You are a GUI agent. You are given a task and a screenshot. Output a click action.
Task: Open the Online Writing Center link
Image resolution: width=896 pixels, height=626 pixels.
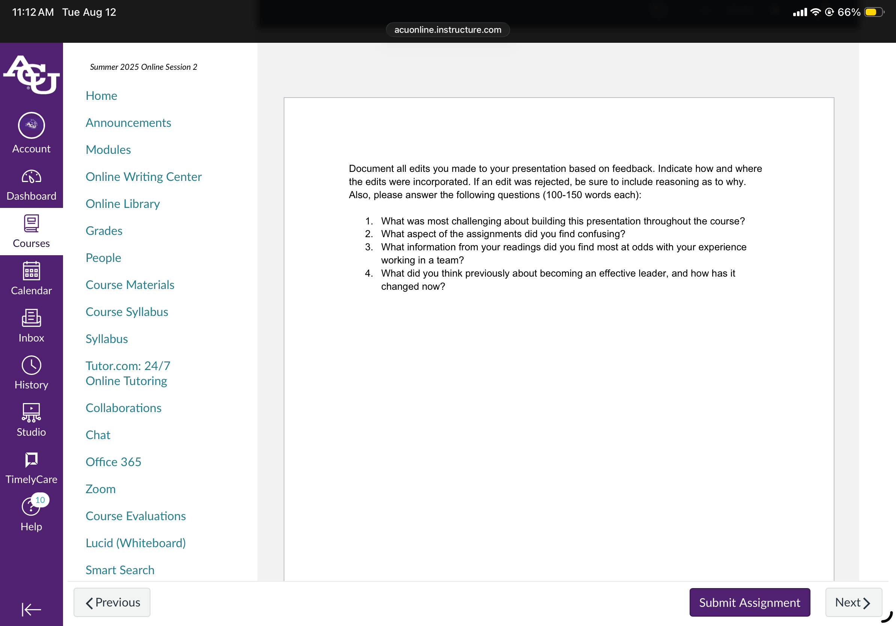tap(144, 177)
